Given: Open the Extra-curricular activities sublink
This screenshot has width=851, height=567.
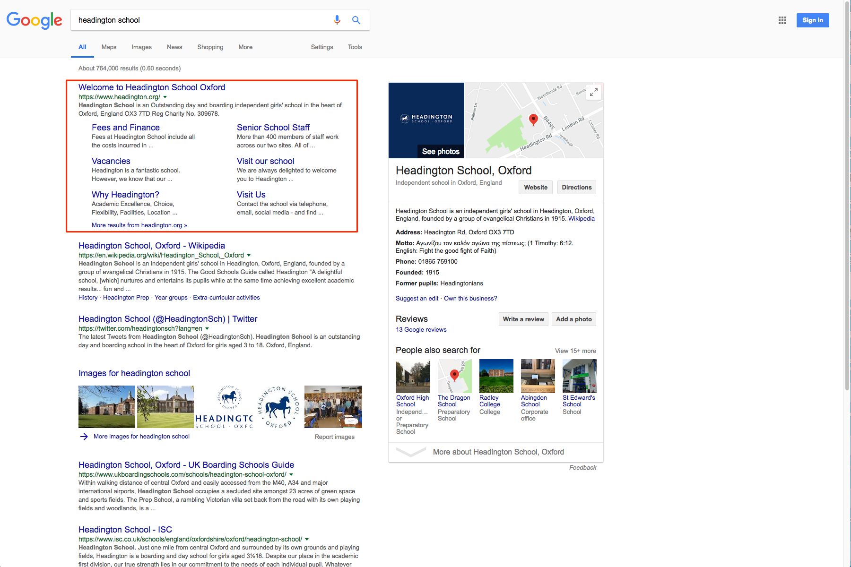Looking at the screenshot, I should pos(226,298).
